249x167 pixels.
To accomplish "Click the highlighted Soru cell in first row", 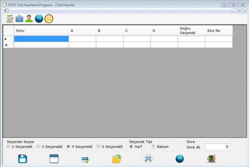I will coord(41,39).
